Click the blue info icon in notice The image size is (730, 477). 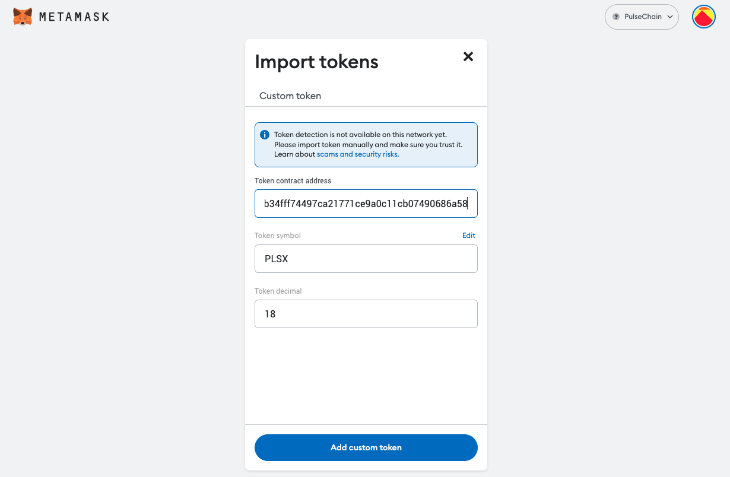[265, 135]
